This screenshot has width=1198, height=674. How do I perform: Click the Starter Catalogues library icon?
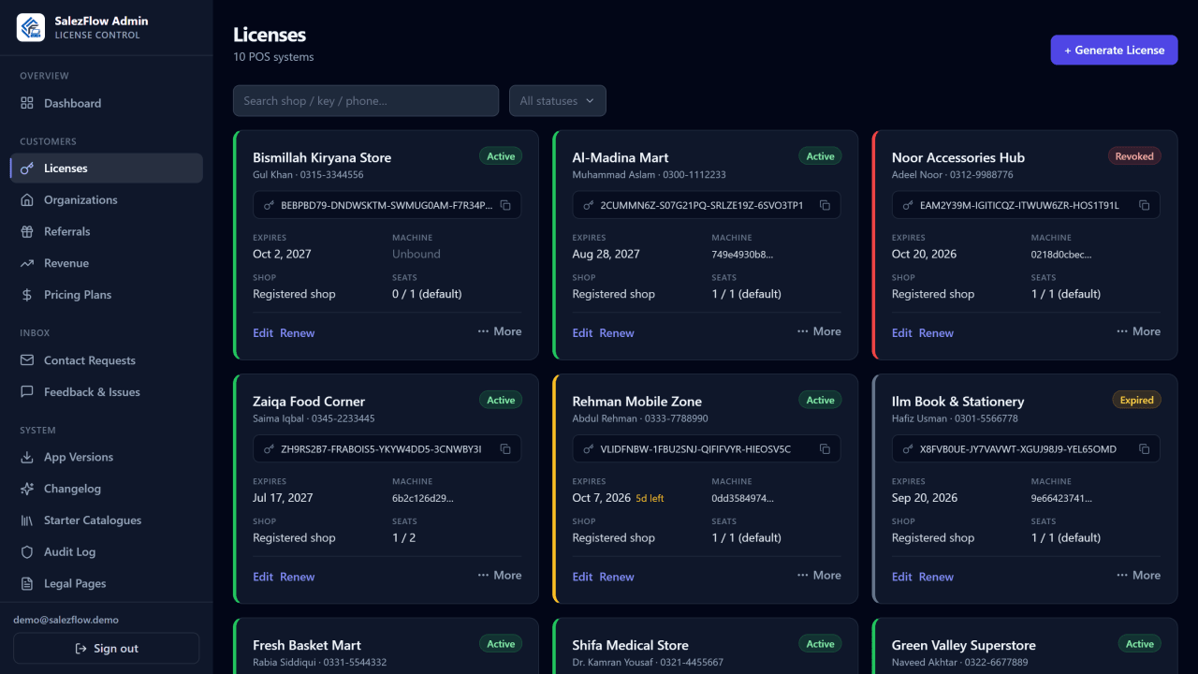[x=27, y=520]
